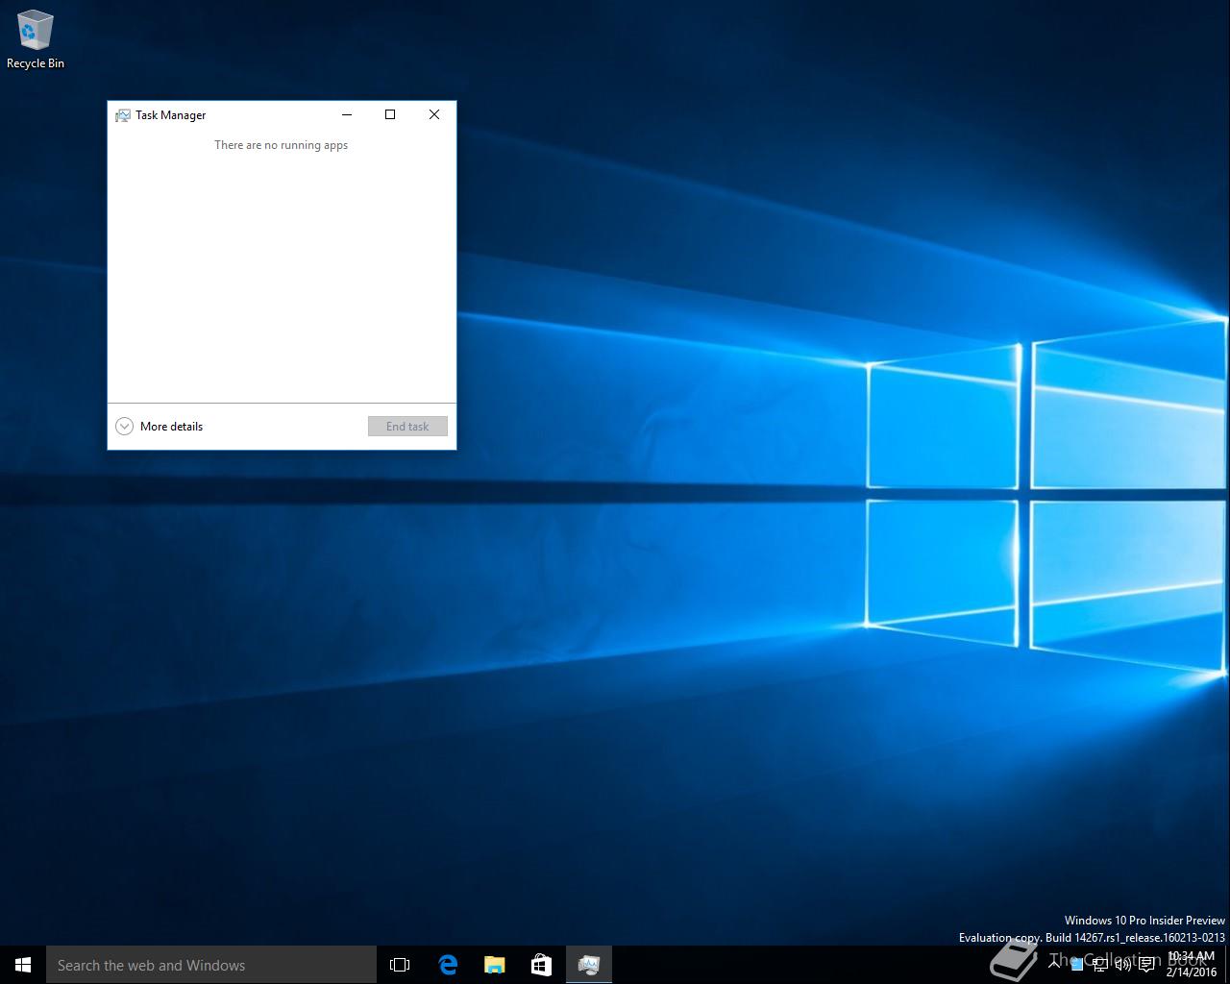Open the Start menu

[23, 965]
